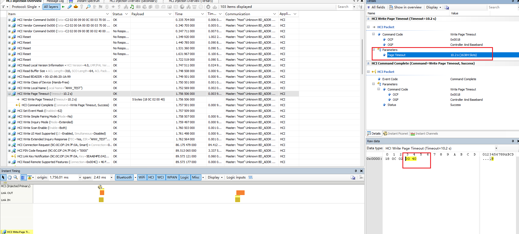Open HCI Injection Overview (Secondary) tab
Image resolution: width=519 pixels, height=234 pixels.
tap(133, 1)
